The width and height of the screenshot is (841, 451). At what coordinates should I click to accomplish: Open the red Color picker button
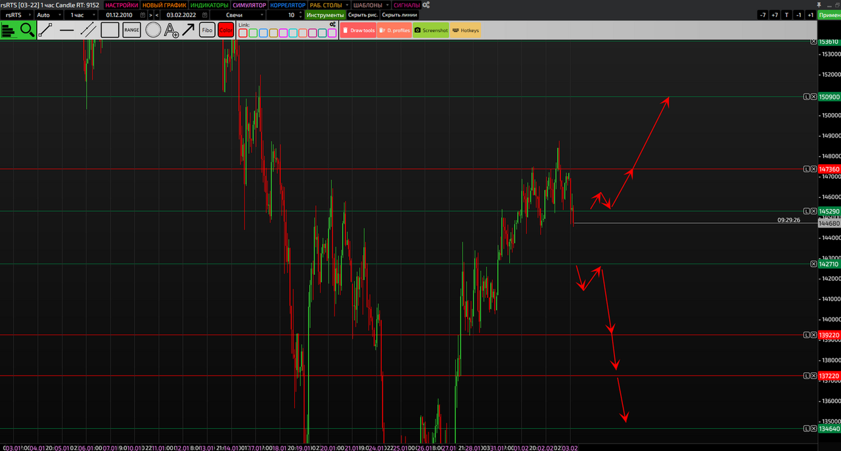(x=226, y=30)
